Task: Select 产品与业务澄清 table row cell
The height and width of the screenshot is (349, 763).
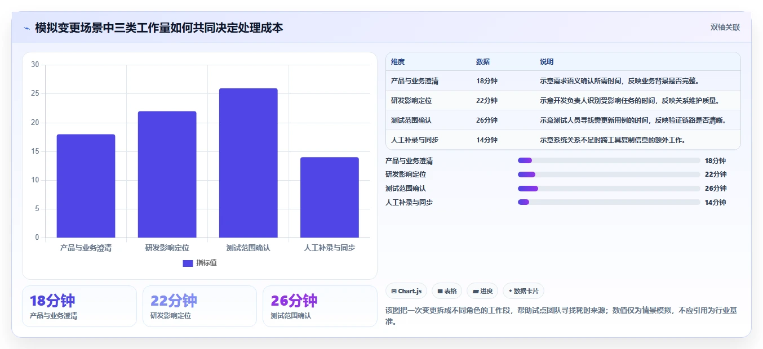Action: coord(415,81)
